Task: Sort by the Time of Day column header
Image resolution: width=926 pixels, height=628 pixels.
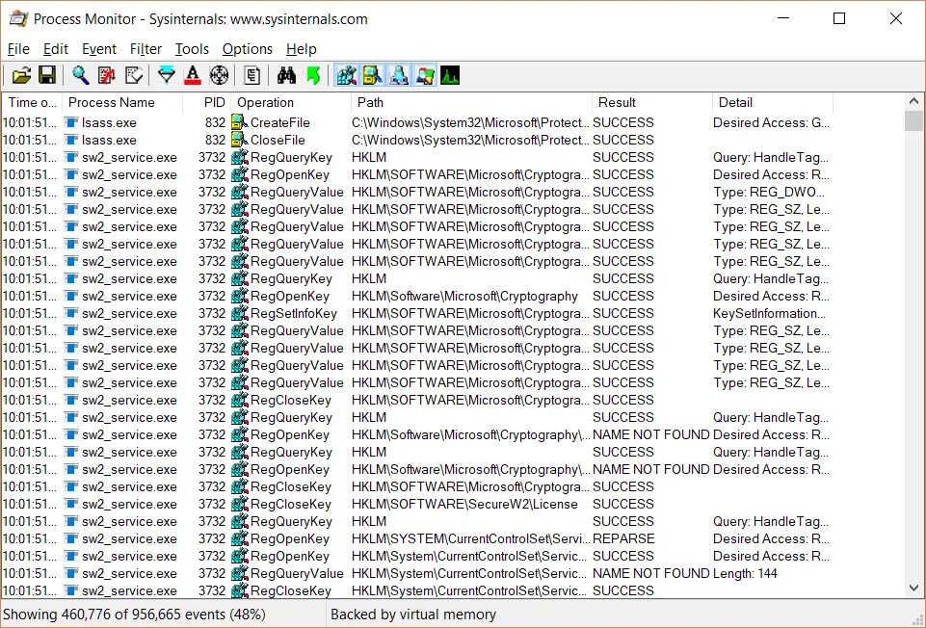Action: 32,102
